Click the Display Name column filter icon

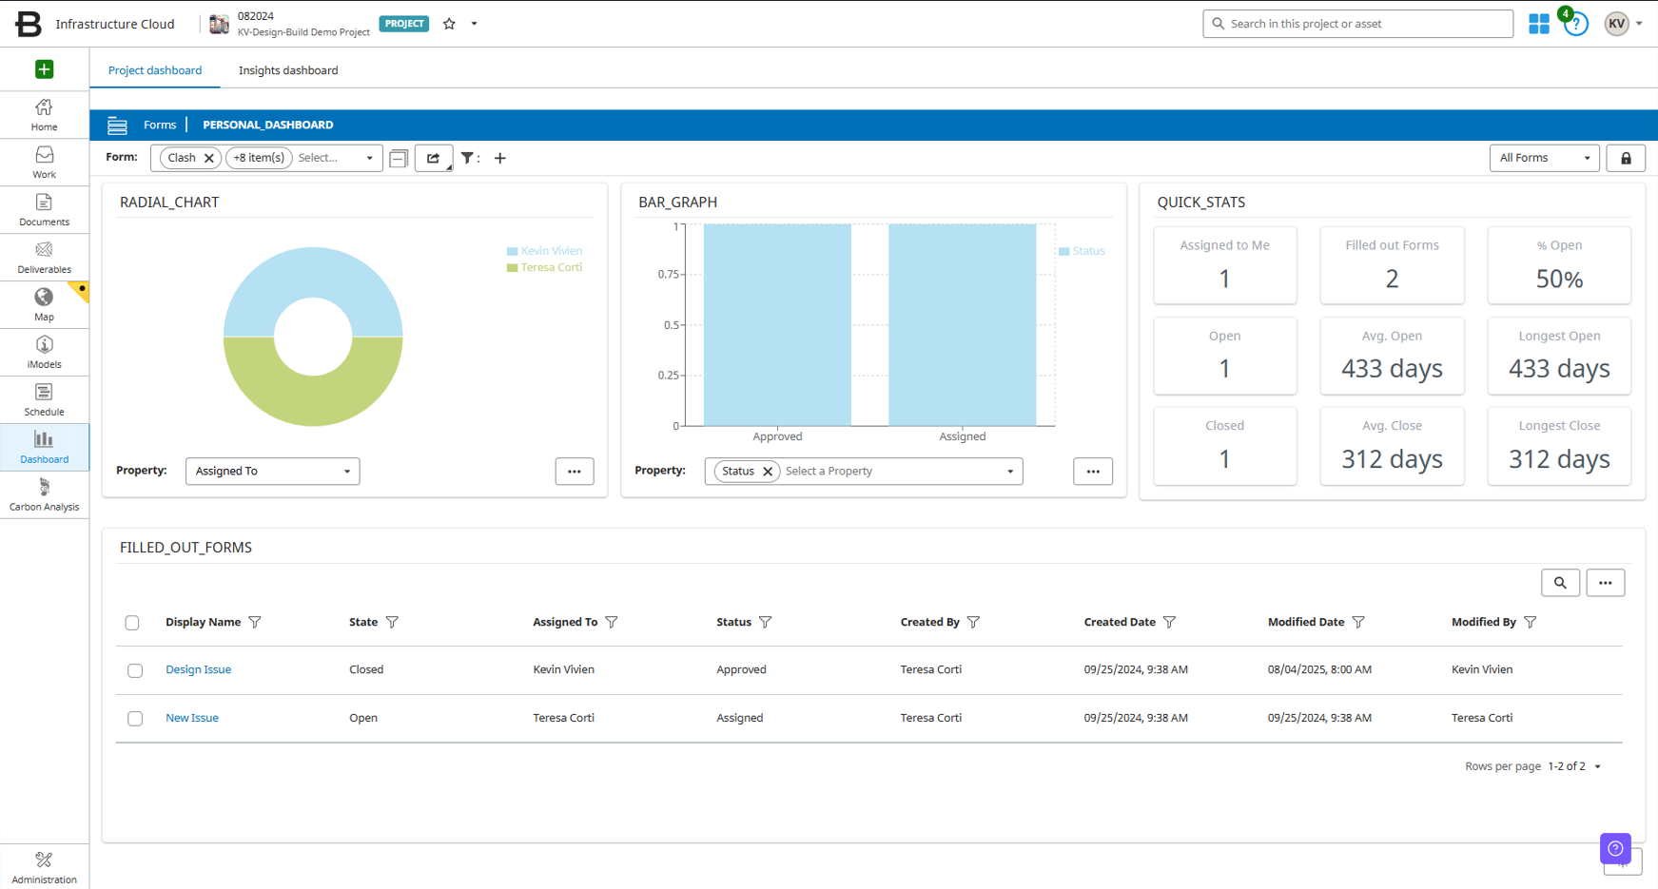click(255, 622)
